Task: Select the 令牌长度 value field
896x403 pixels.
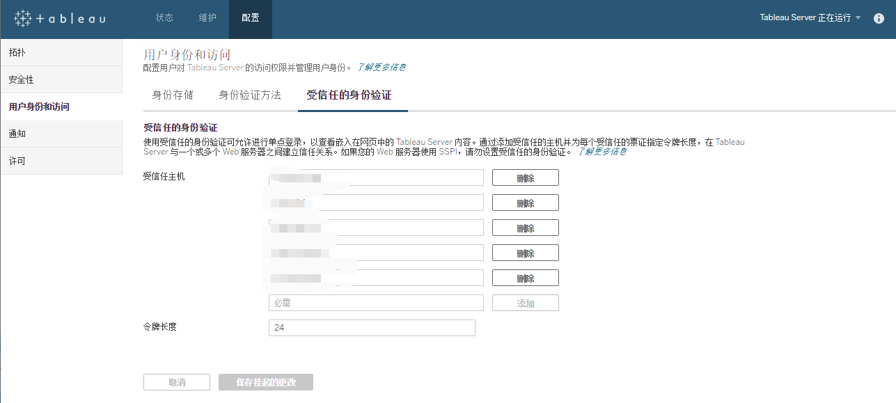Action: pos(372,327)
